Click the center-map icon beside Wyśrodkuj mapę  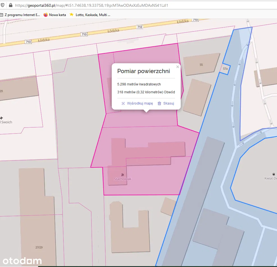pyautogui.click(x=123, y=103)
